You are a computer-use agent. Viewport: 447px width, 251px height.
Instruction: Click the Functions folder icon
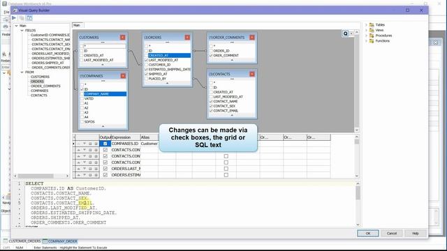372,41
